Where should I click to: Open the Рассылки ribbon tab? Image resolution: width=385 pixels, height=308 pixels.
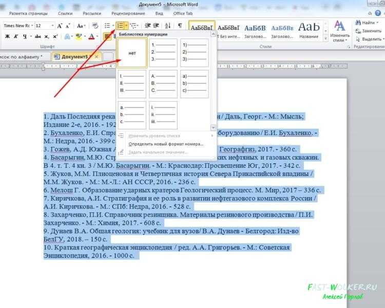[x=92, y=13]
